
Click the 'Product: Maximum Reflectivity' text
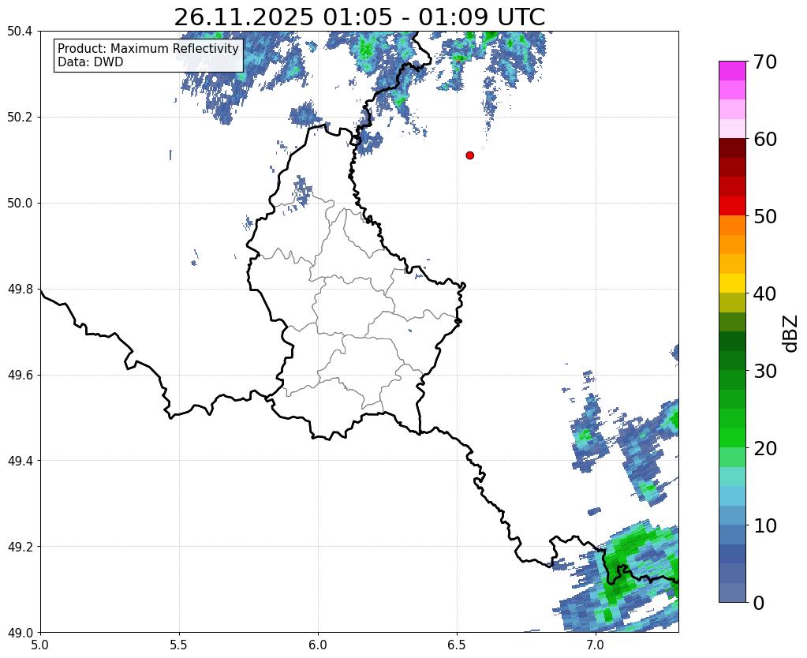point(148,48)
